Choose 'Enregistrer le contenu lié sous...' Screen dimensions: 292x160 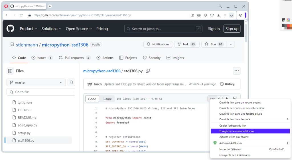(x=238, y=131)
